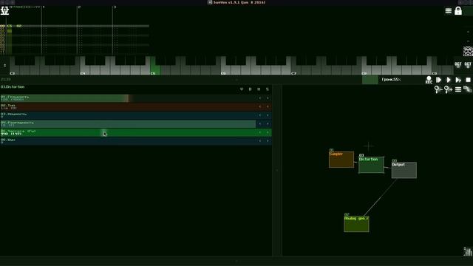
Task: Select the Output module
Action: coord(404,170)
